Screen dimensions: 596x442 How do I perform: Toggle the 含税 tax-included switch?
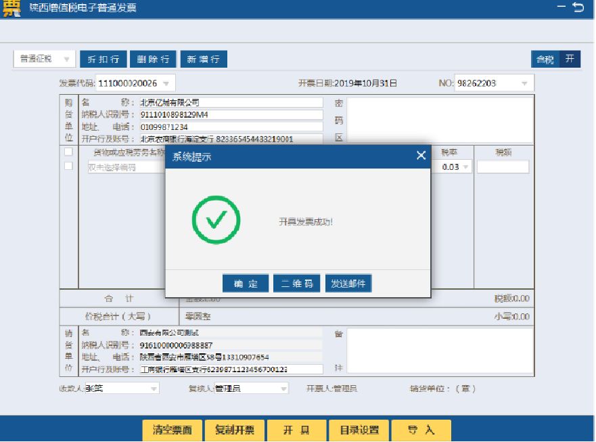coord(555,59)
